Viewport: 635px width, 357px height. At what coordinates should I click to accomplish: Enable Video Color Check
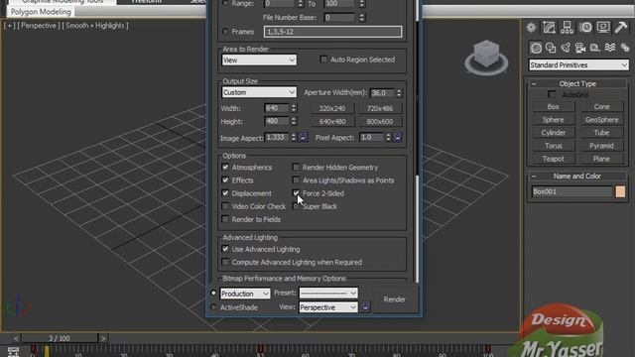(x=225, y=206)
